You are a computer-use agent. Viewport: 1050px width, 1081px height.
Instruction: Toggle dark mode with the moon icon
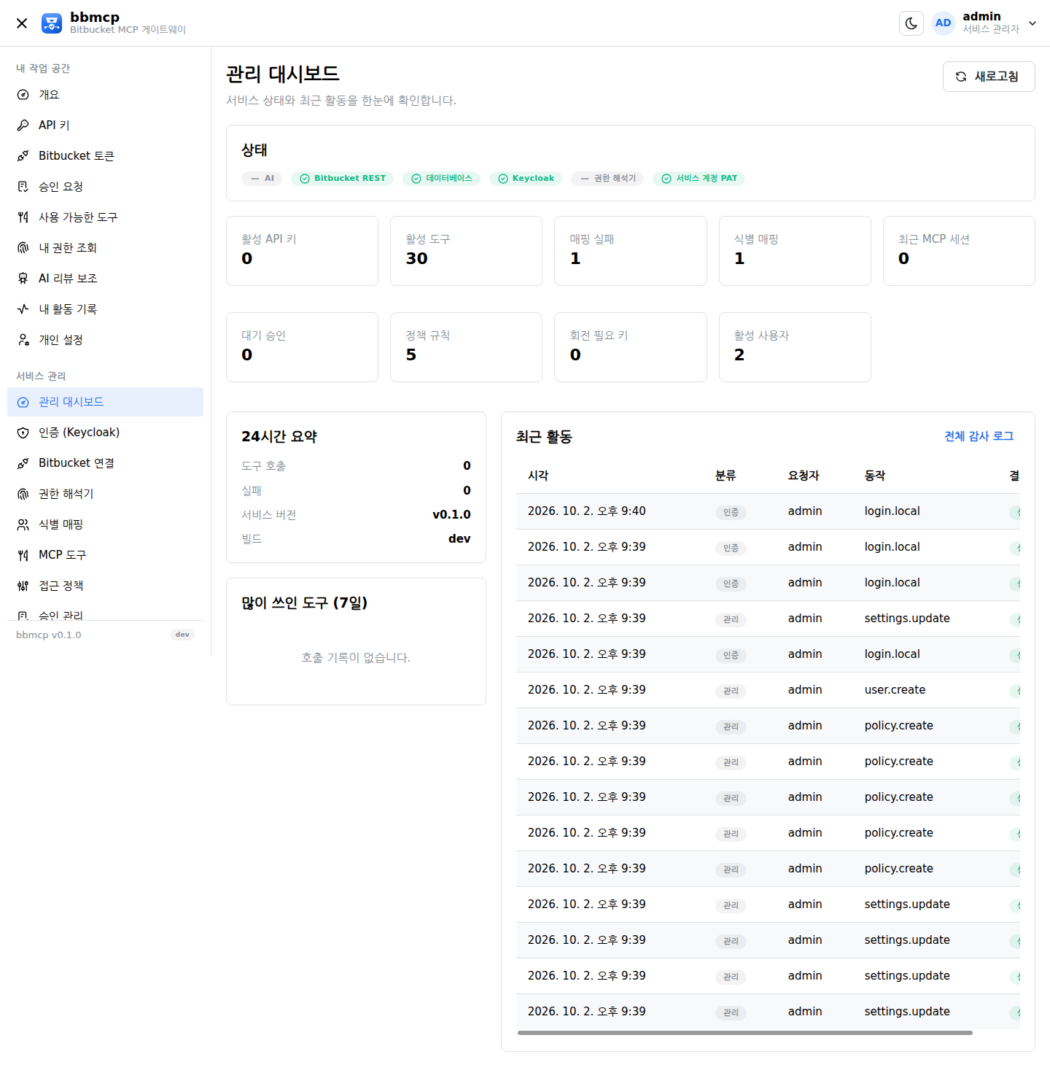911,23
